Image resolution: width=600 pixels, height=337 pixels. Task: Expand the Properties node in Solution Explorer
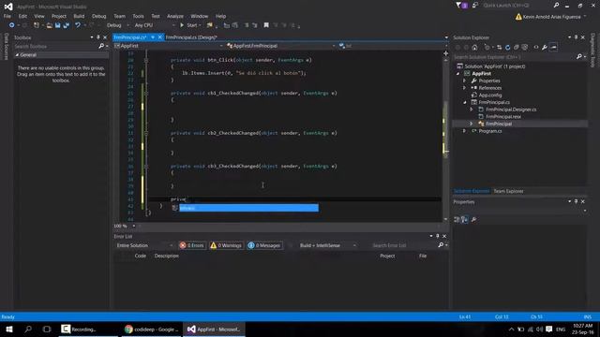pos(465,81)
